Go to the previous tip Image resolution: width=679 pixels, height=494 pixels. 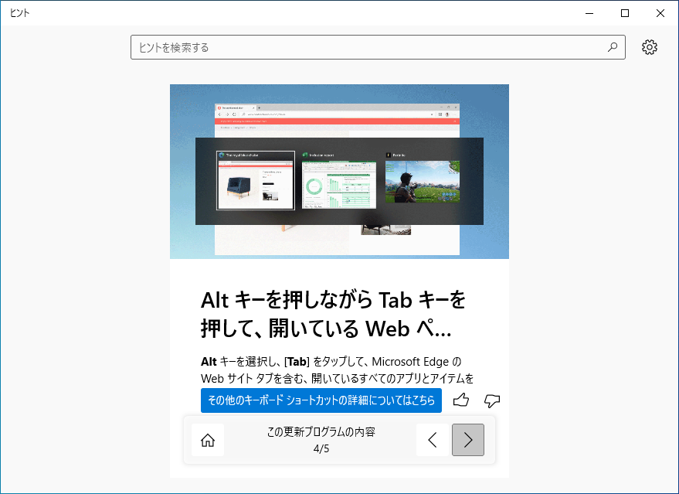coord(433,440)
